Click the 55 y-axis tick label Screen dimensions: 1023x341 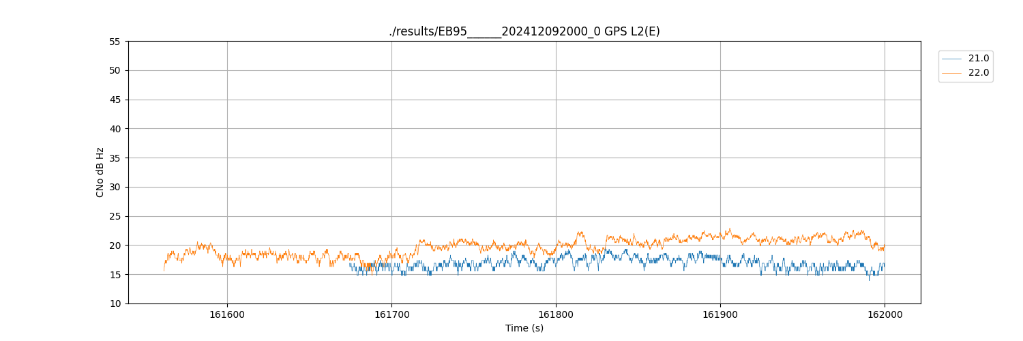(115, 42)
